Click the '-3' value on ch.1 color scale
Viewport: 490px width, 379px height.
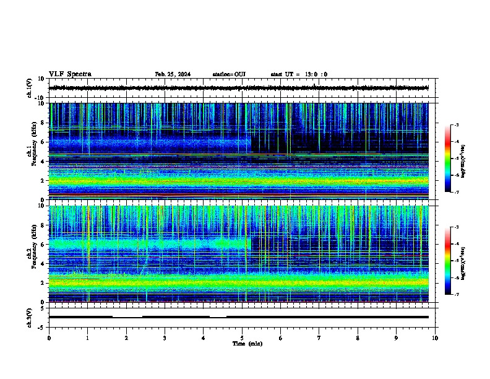click(456, 124)
